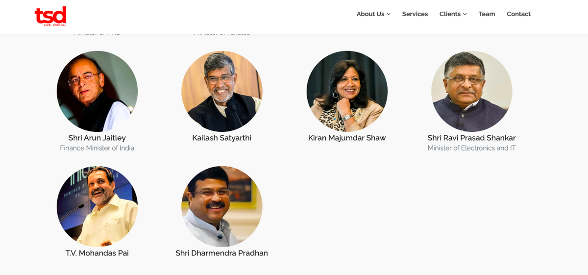Viewport: 588px width, 275px height.
Task: Expand the About Us dropdown chevron
Action: coord(389,14)
